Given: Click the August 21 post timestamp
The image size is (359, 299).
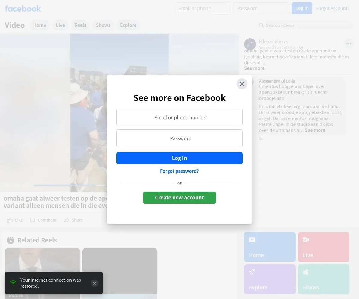Looking at the screenshot, I should click(x=277, y=48).
